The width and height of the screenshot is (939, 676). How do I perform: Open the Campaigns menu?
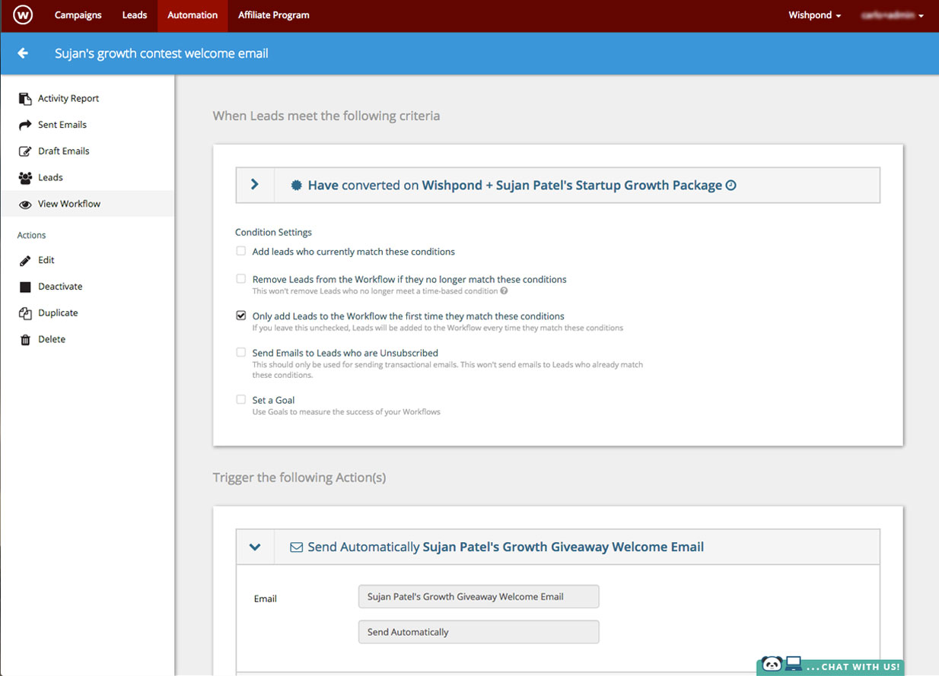point(78,15)
